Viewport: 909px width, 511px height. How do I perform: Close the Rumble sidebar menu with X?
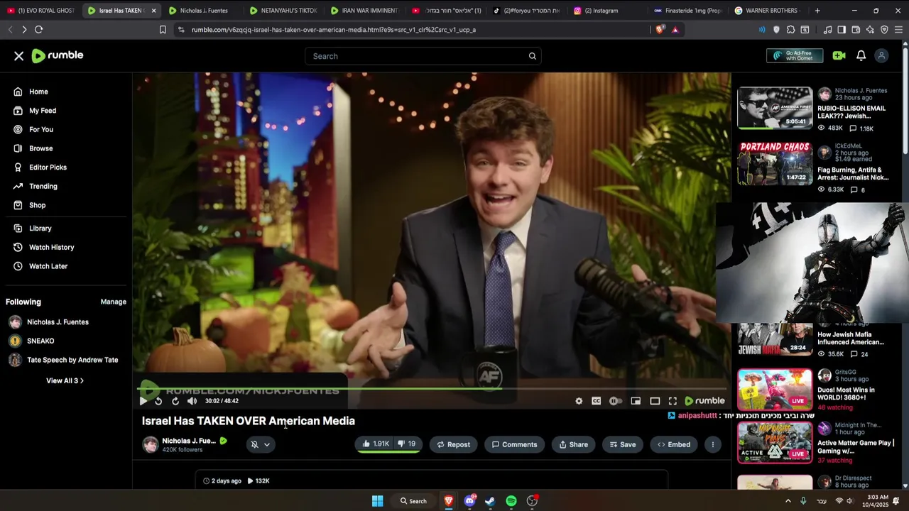tap(19, 56)
